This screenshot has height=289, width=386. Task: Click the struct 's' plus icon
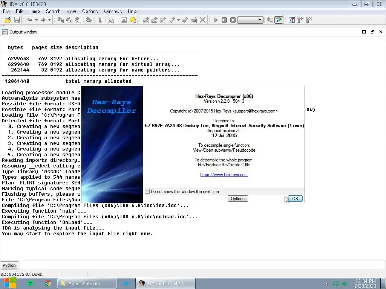(x=172, y=20)
